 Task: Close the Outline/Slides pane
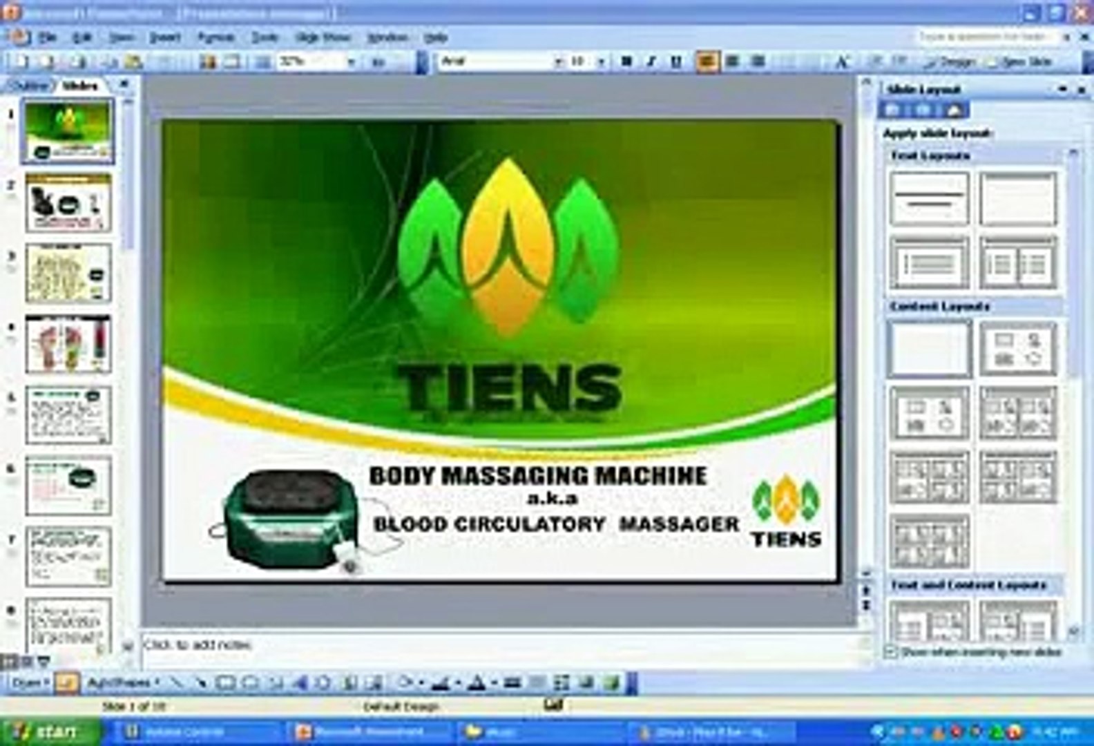124,84
